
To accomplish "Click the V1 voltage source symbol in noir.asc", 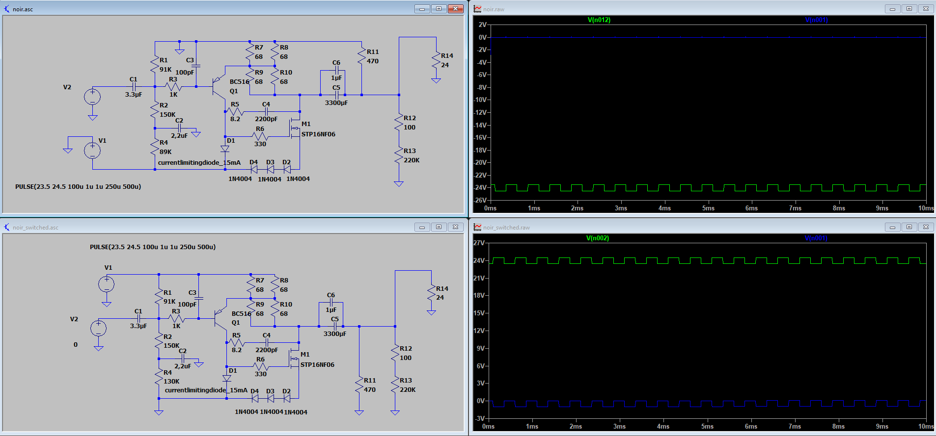I will tap(92, 150).
